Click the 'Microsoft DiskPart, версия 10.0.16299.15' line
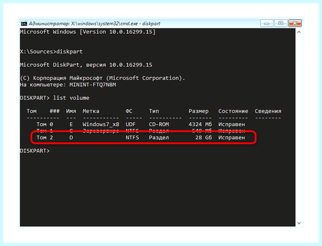322x246 pixels. click(86, 65)
